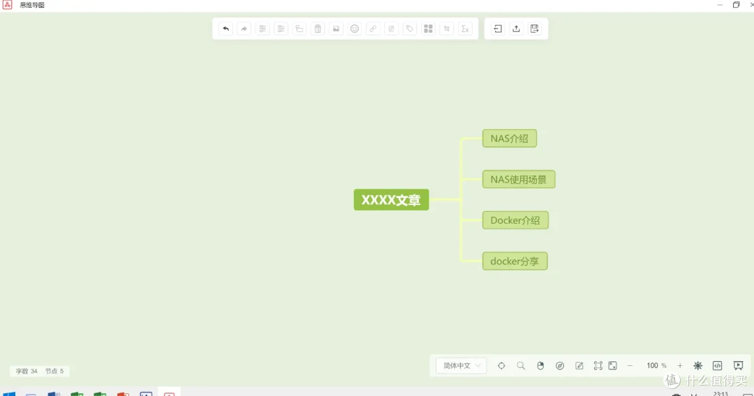The image size is (754, 396).
Task: Click the sliders icon right of the redo arrow
Action: pyautogui.click(x=263, y=29)
